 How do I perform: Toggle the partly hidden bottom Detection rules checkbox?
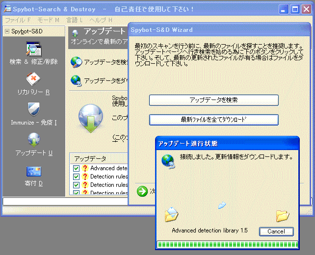coord(76,192)
